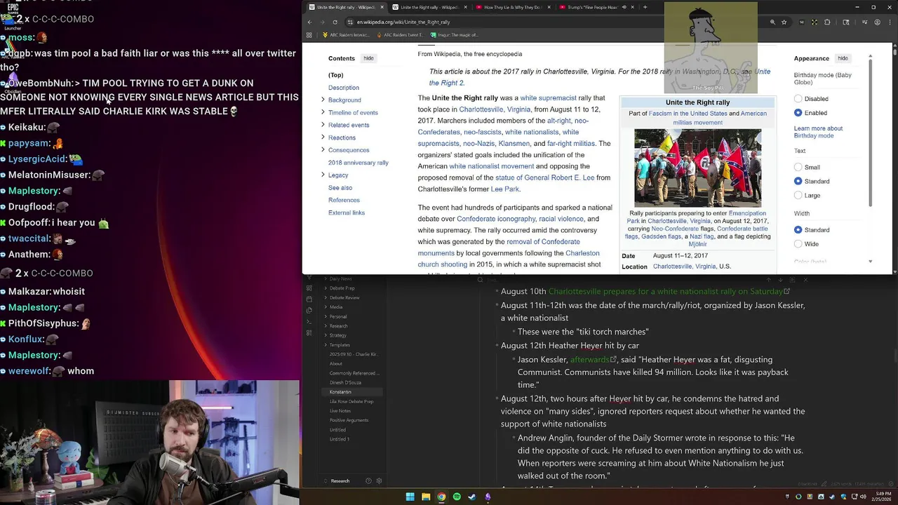
Task: Open calendar icon in Obsidian ribbon
Action: tap(309, 299)
